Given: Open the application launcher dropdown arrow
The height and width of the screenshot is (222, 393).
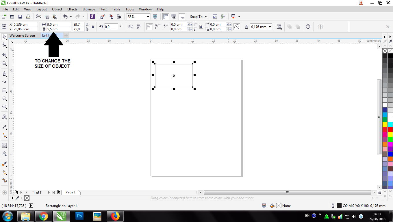Looking at the screenshot, I should pyautogui.click(x=239, y=17).
